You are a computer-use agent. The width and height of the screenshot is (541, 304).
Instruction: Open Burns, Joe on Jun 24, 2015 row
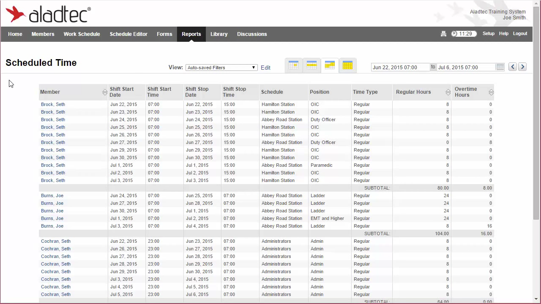(x=52, y=195)
